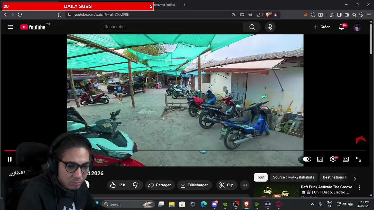The image size is (374, 210).
Task: Enter fullscreen mode in the player
Action: (x=359, y=159)
